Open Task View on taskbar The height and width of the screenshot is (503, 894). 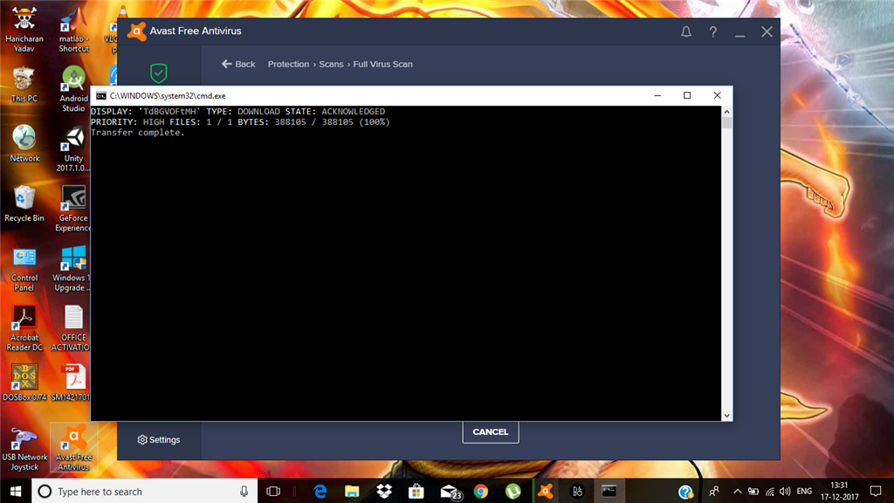273,491
